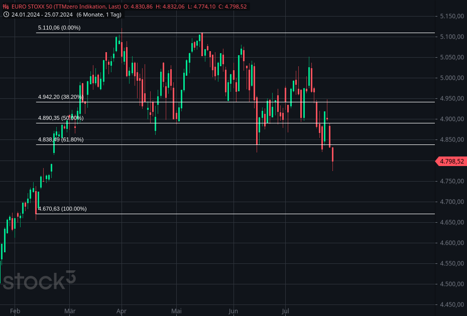Click the candlestick chart icon in the legend
This screenshot has height=316, width=467.
pyautogui.click(x=6, y=7)
